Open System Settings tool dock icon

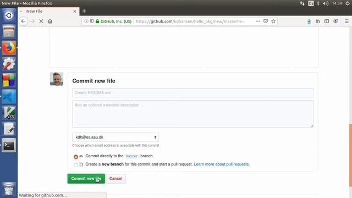click(x=9, y=64)
